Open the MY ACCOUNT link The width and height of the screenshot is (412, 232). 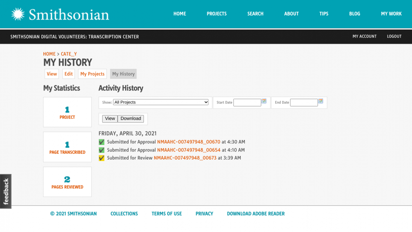tap(364, 36)
